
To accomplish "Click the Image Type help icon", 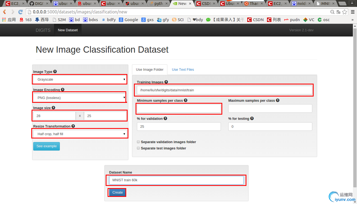I will click(x=55, y=72).
